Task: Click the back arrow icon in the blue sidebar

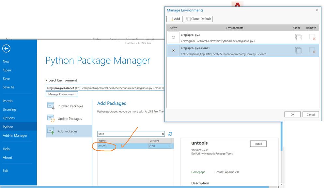Action: pyautogui.click(x=6, y=49)
